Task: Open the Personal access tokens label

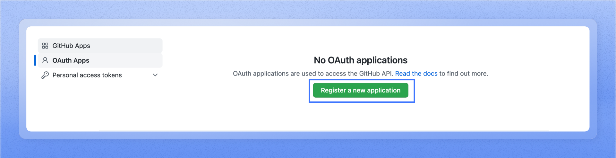Action: coord(87,75)
